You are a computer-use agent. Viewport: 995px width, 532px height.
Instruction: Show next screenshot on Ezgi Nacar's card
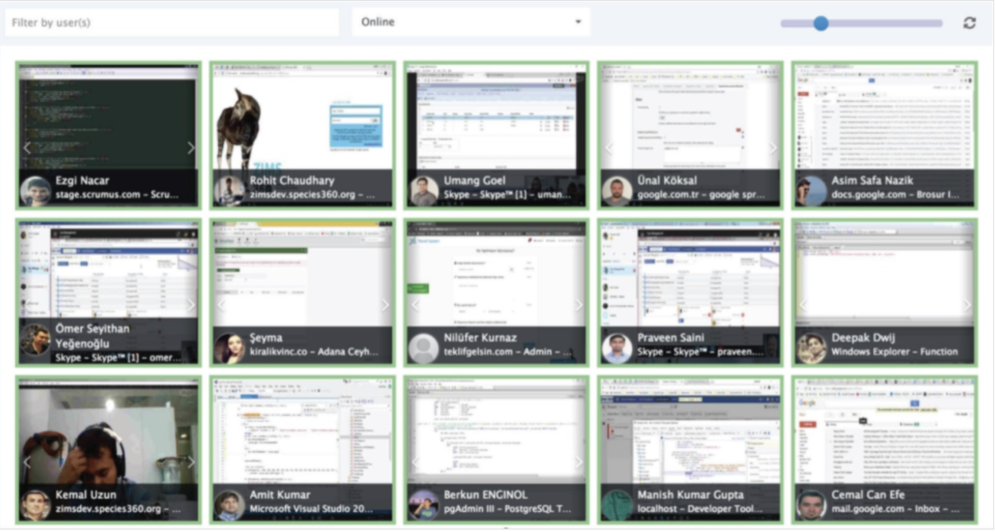pyautogui.click(x=191, y=148)
